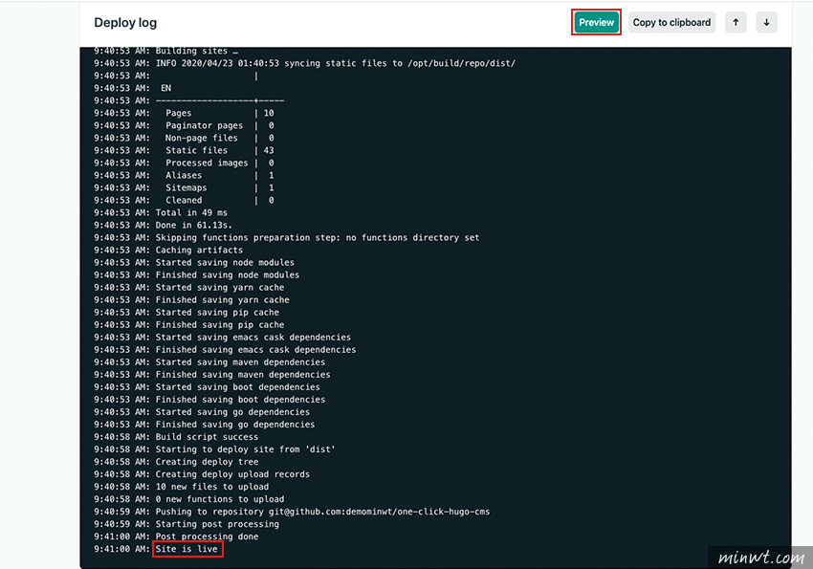Select "10 new files to upload" line
The height and width of the screenshot is (569, 813).
click(182, 487)
